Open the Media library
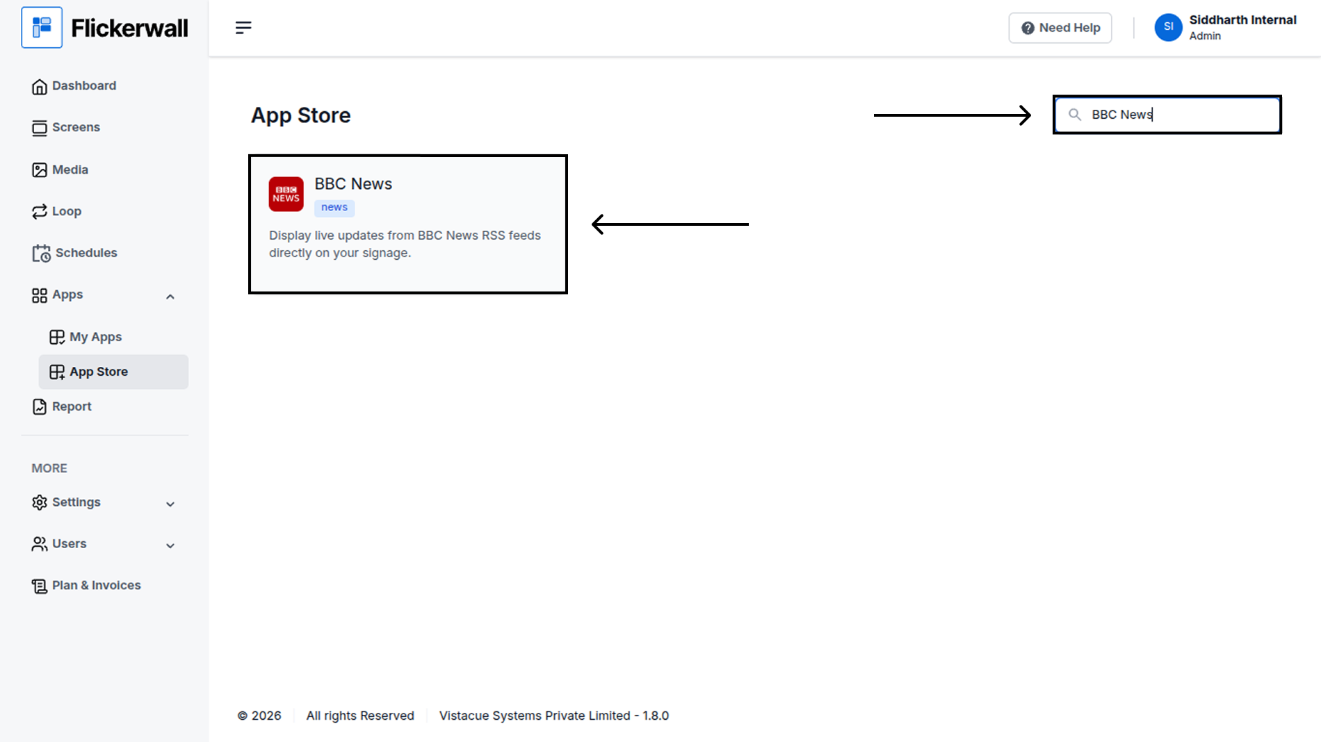Screen dimensions: 1321x742 pyautogui.click(x=70, y=170)
